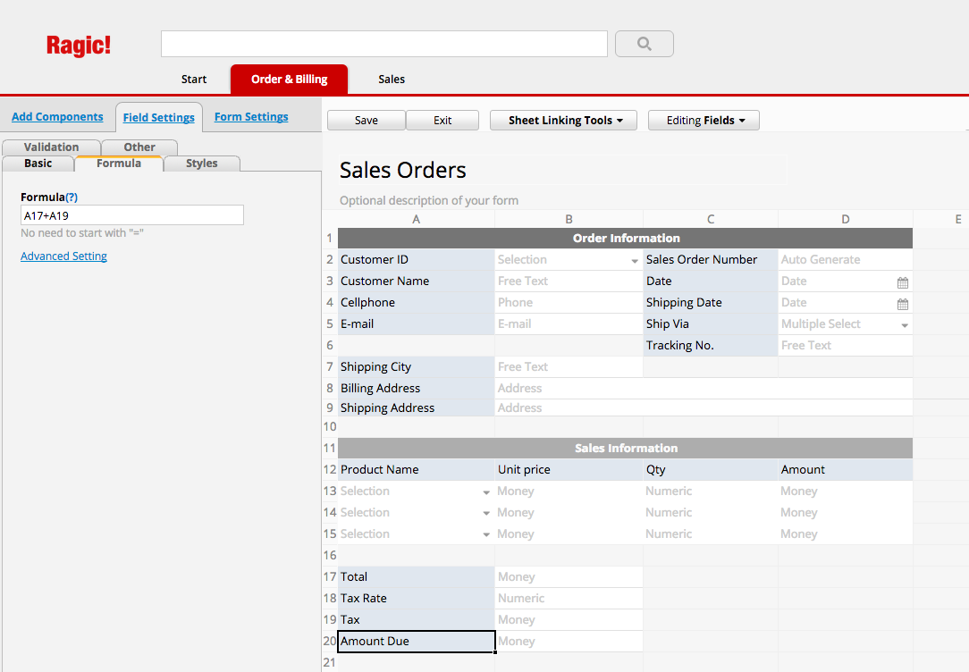
Task: Open the Sales tab
Action: click(392, 80)
